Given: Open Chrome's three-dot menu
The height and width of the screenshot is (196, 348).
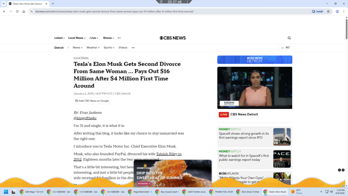Looking at the screenshot, I should pos(344,11).
